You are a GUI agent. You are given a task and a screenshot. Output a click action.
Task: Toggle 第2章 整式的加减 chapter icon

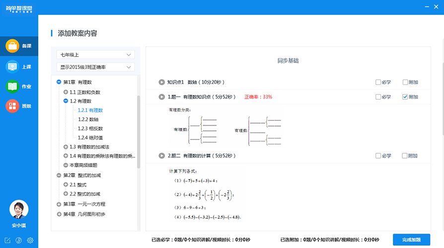pyautogui.click(x=59, y=176)
